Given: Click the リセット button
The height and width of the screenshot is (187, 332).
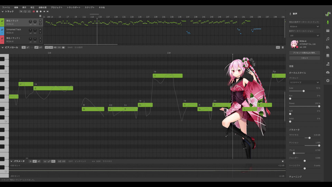Looking at the screenshot, I should pos(304,58).
